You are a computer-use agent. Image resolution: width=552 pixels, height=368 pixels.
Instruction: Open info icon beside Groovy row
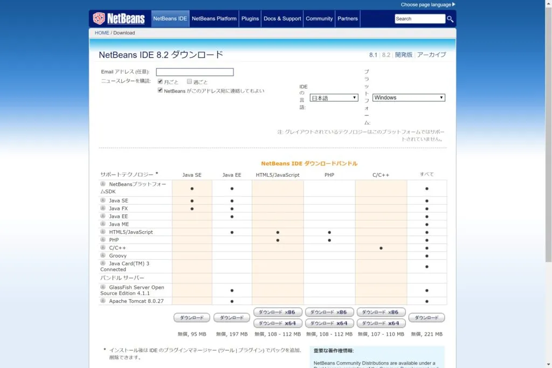(103, 255)
